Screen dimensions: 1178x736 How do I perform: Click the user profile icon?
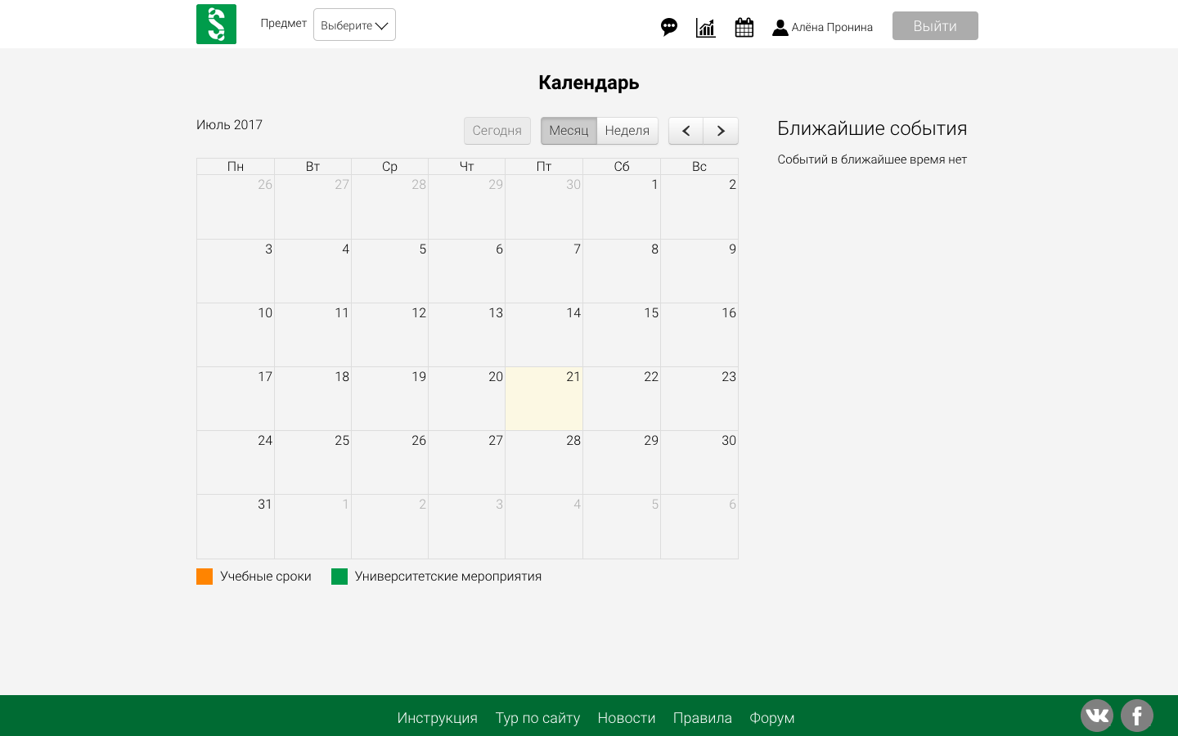[x=780, y=27]
